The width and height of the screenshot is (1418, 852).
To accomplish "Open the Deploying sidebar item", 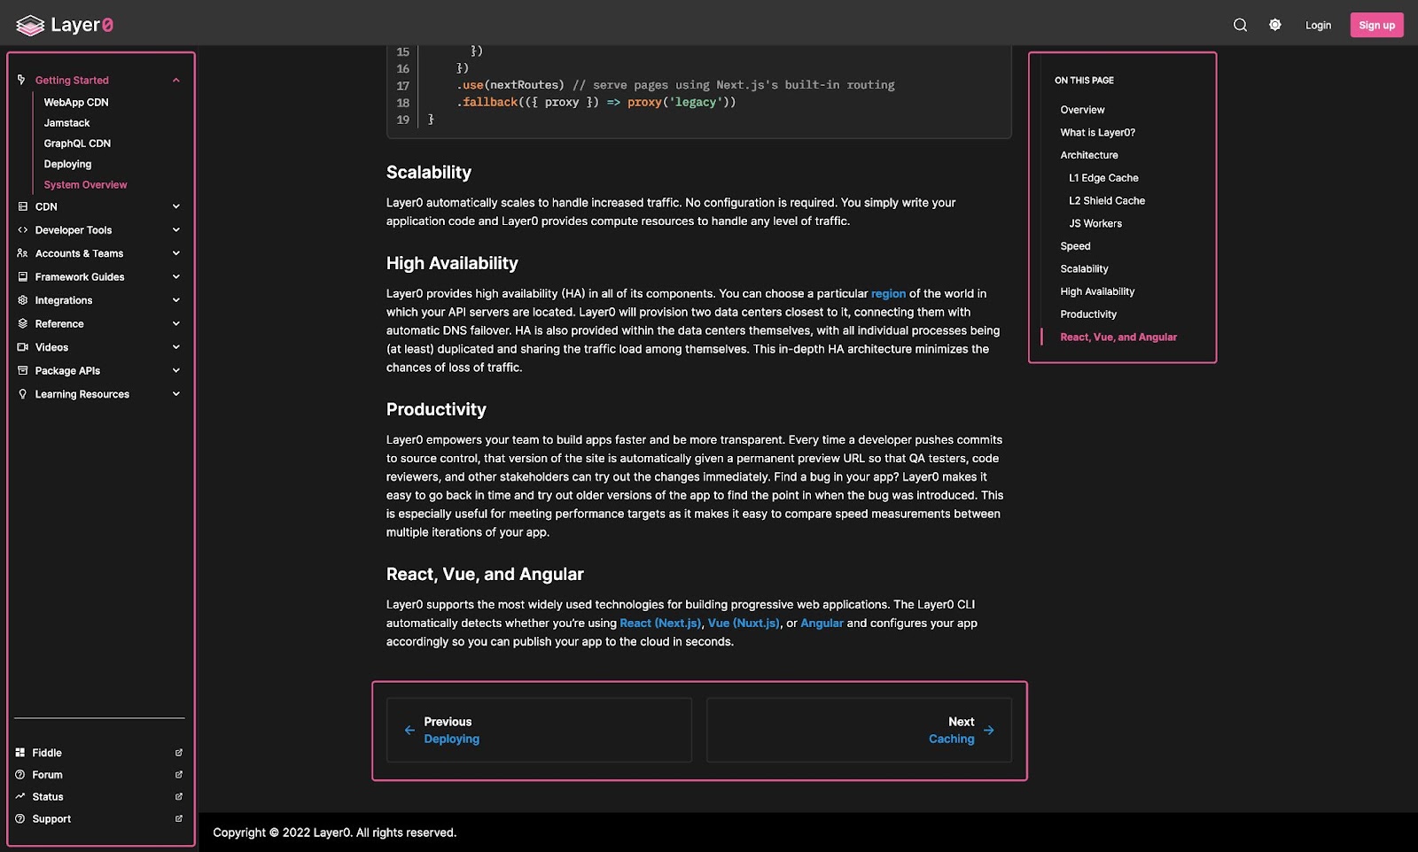I will click(x=67, y=164).
